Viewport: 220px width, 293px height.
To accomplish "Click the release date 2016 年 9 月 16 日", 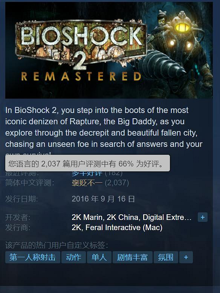I will (103, 199).
